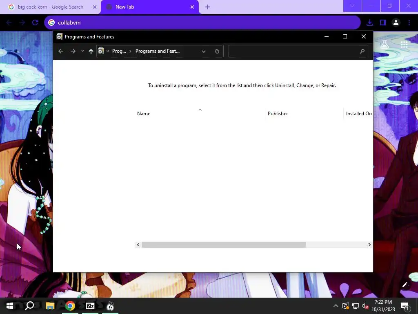
Task: Close the Google Search tab
Action: tap(95, 7)
